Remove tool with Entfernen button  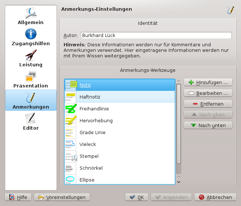coord(208,104)
